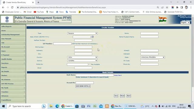Viewport: 194px width, 109px height.
Task: Click the Account No input field
Action: [x=85, y=83]
